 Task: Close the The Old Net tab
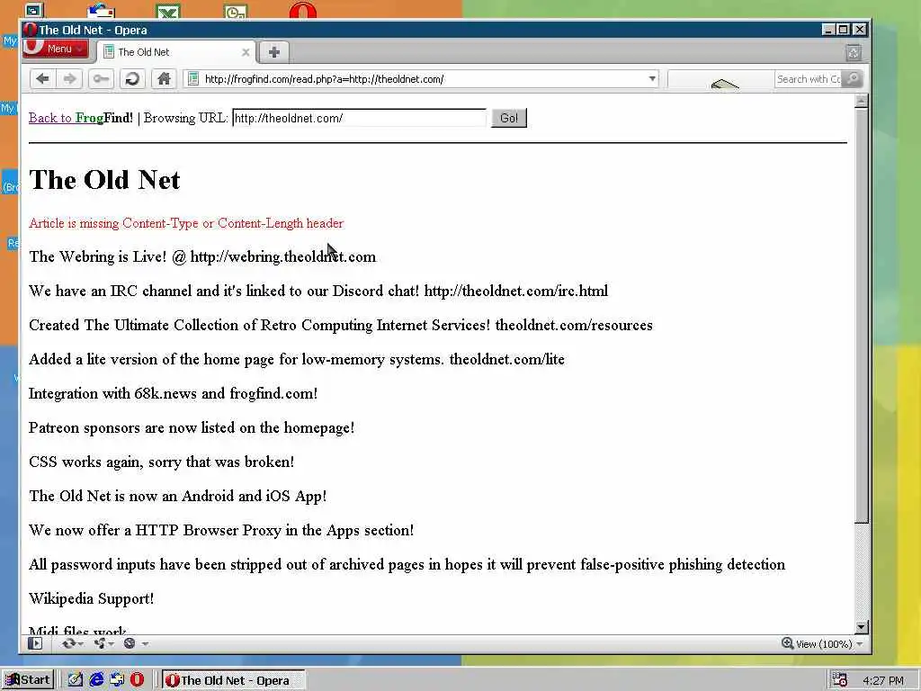click(246, 52)
